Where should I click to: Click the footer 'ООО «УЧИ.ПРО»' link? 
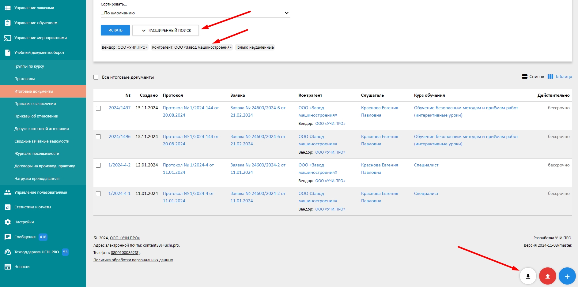click(x=125, y=238)
